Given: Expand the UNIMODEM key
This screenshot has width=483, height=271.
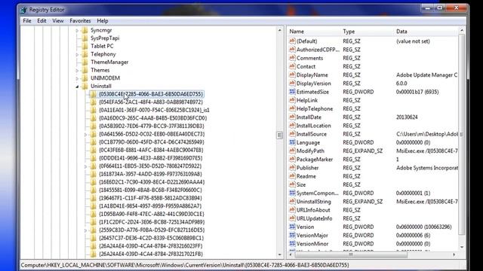Looking at the screenshot, I should [x=77, y=78].
